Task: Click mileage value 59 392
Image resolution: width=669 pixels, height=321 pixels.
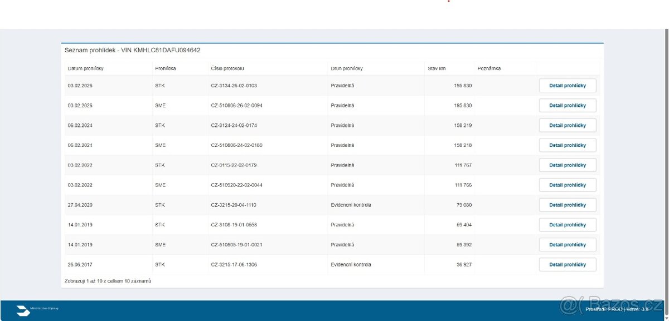Action: point(464,245)
